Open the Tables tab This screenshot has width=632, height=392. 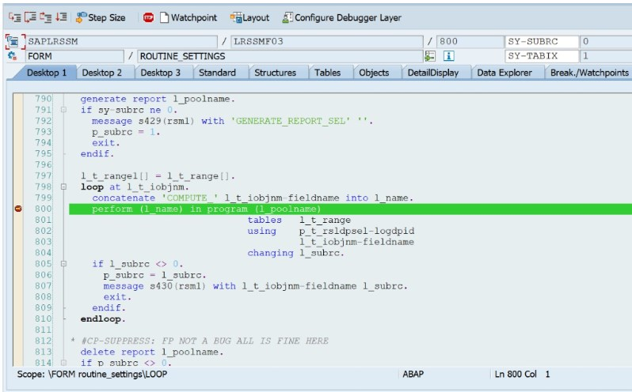[x=328, y=73]
